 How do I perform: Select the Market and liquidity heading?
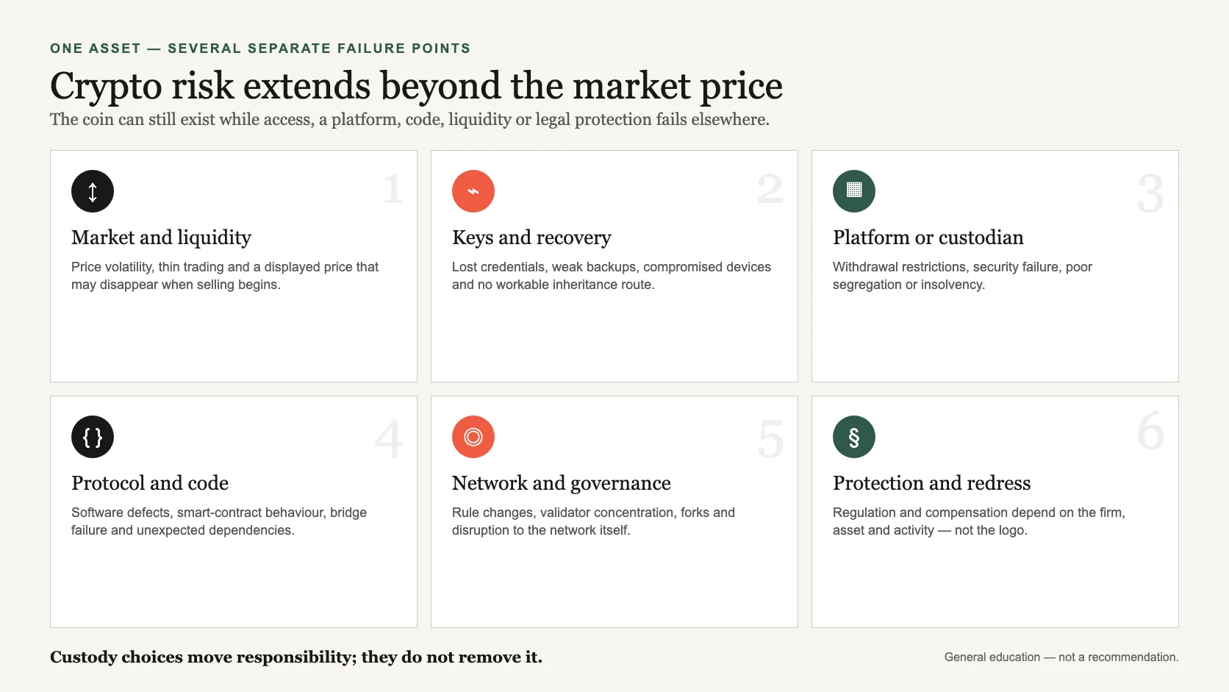tap(161, 238)
